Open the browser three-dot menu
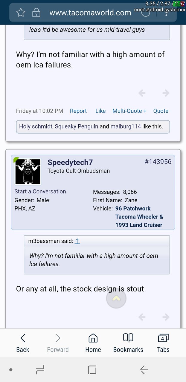186x382 pixels. click(x=166, y=13)
